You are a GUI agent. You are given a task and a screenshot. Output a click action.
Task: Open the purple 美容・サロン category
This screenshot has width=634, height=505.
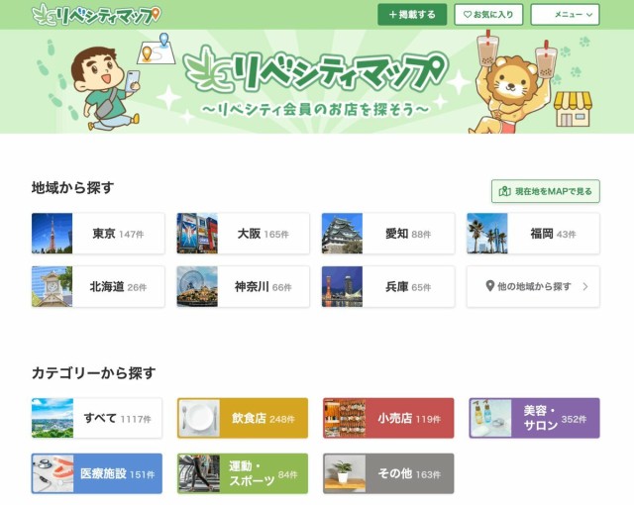tap(535, 418)
